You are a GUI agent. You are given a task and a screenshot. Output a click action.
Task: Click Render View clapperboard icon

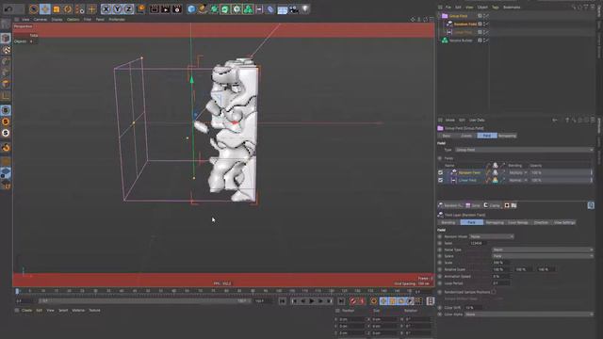tap(155, 8)
